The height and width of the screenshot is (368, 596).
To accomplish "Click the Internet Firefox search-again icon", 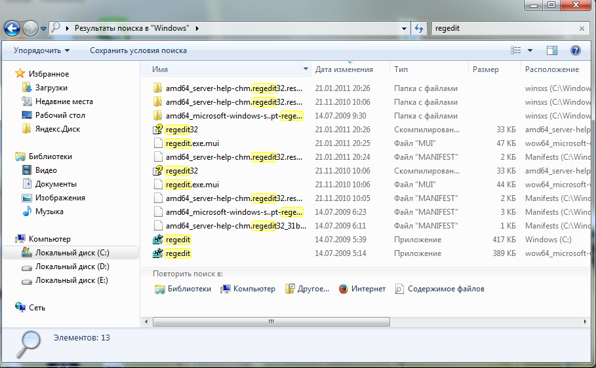I will [x=343, y=289].
